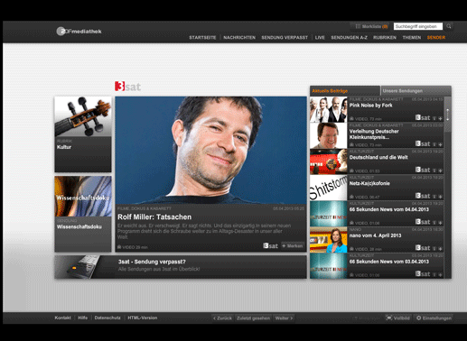Open the NACHRICHTEN menu item
Screen dimensions: 467x341
[x=239, y=38]
